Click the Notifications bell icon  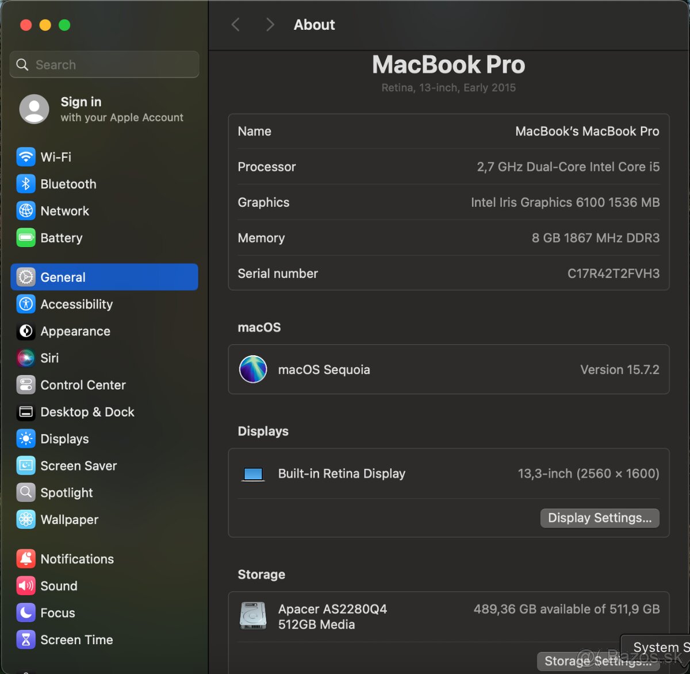point(26,559)
